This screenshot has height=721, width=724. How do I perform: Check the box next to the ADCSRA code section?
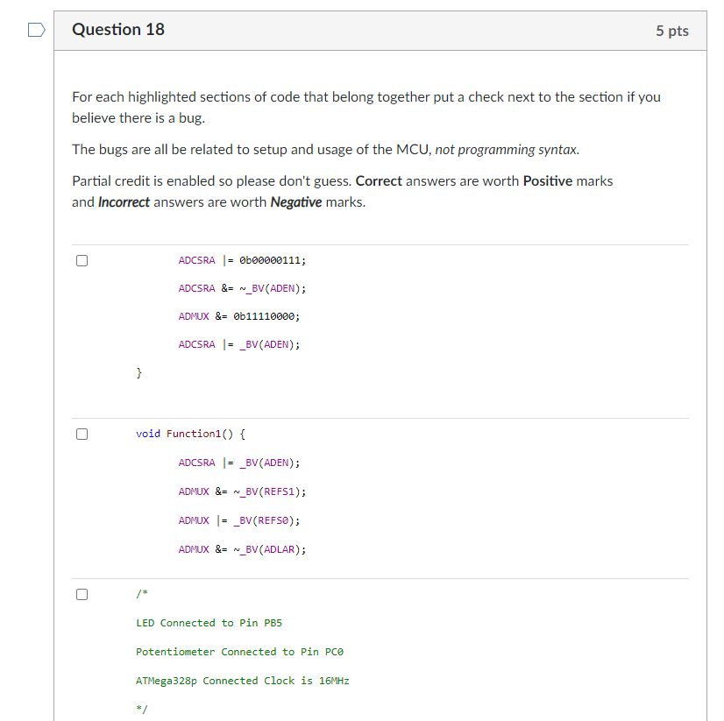click(82, 258)
